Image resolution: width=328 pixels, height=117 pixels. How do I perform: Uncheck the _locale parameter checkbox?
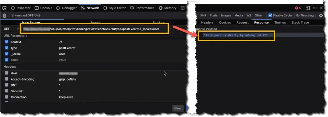click(x=6, y=54)
